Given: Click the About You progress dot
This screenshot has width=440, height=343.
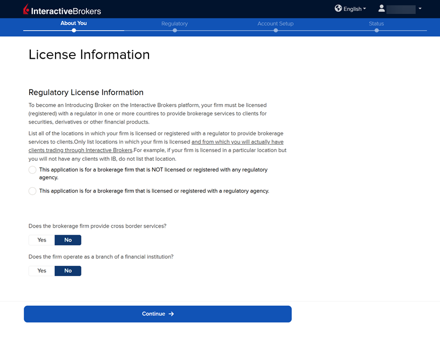Looking at the screenshot, I should (x=74, y=31).
